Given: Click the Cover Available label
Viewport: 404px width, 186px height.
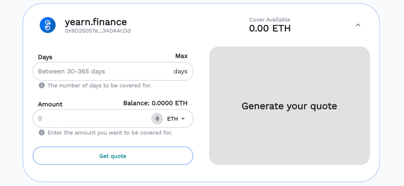Looking at the screenshot, I should pos(270,20).
